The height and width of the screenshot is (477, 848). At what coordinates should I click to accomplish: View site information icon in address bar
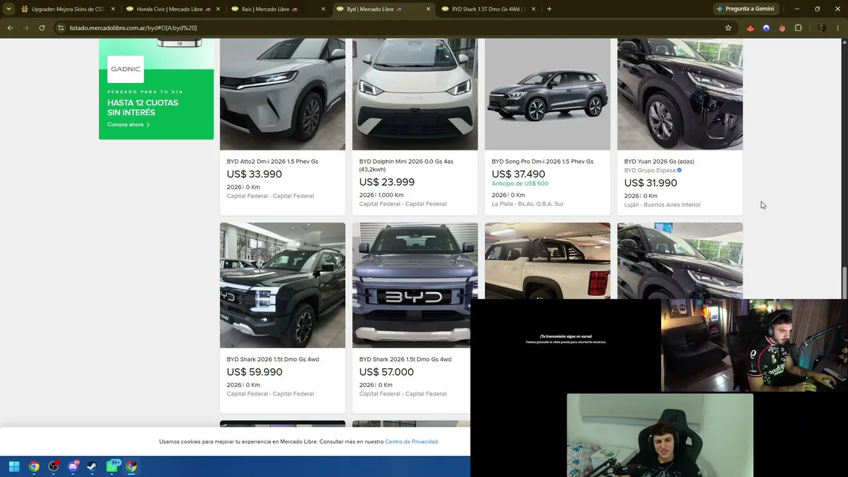click(60, 28)
